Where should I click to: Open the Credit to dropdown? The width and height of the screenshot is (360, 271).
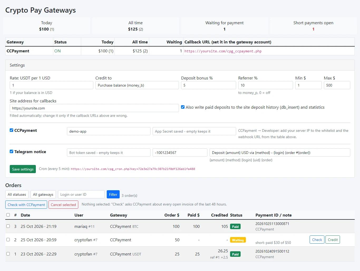[x=137, y=85]
